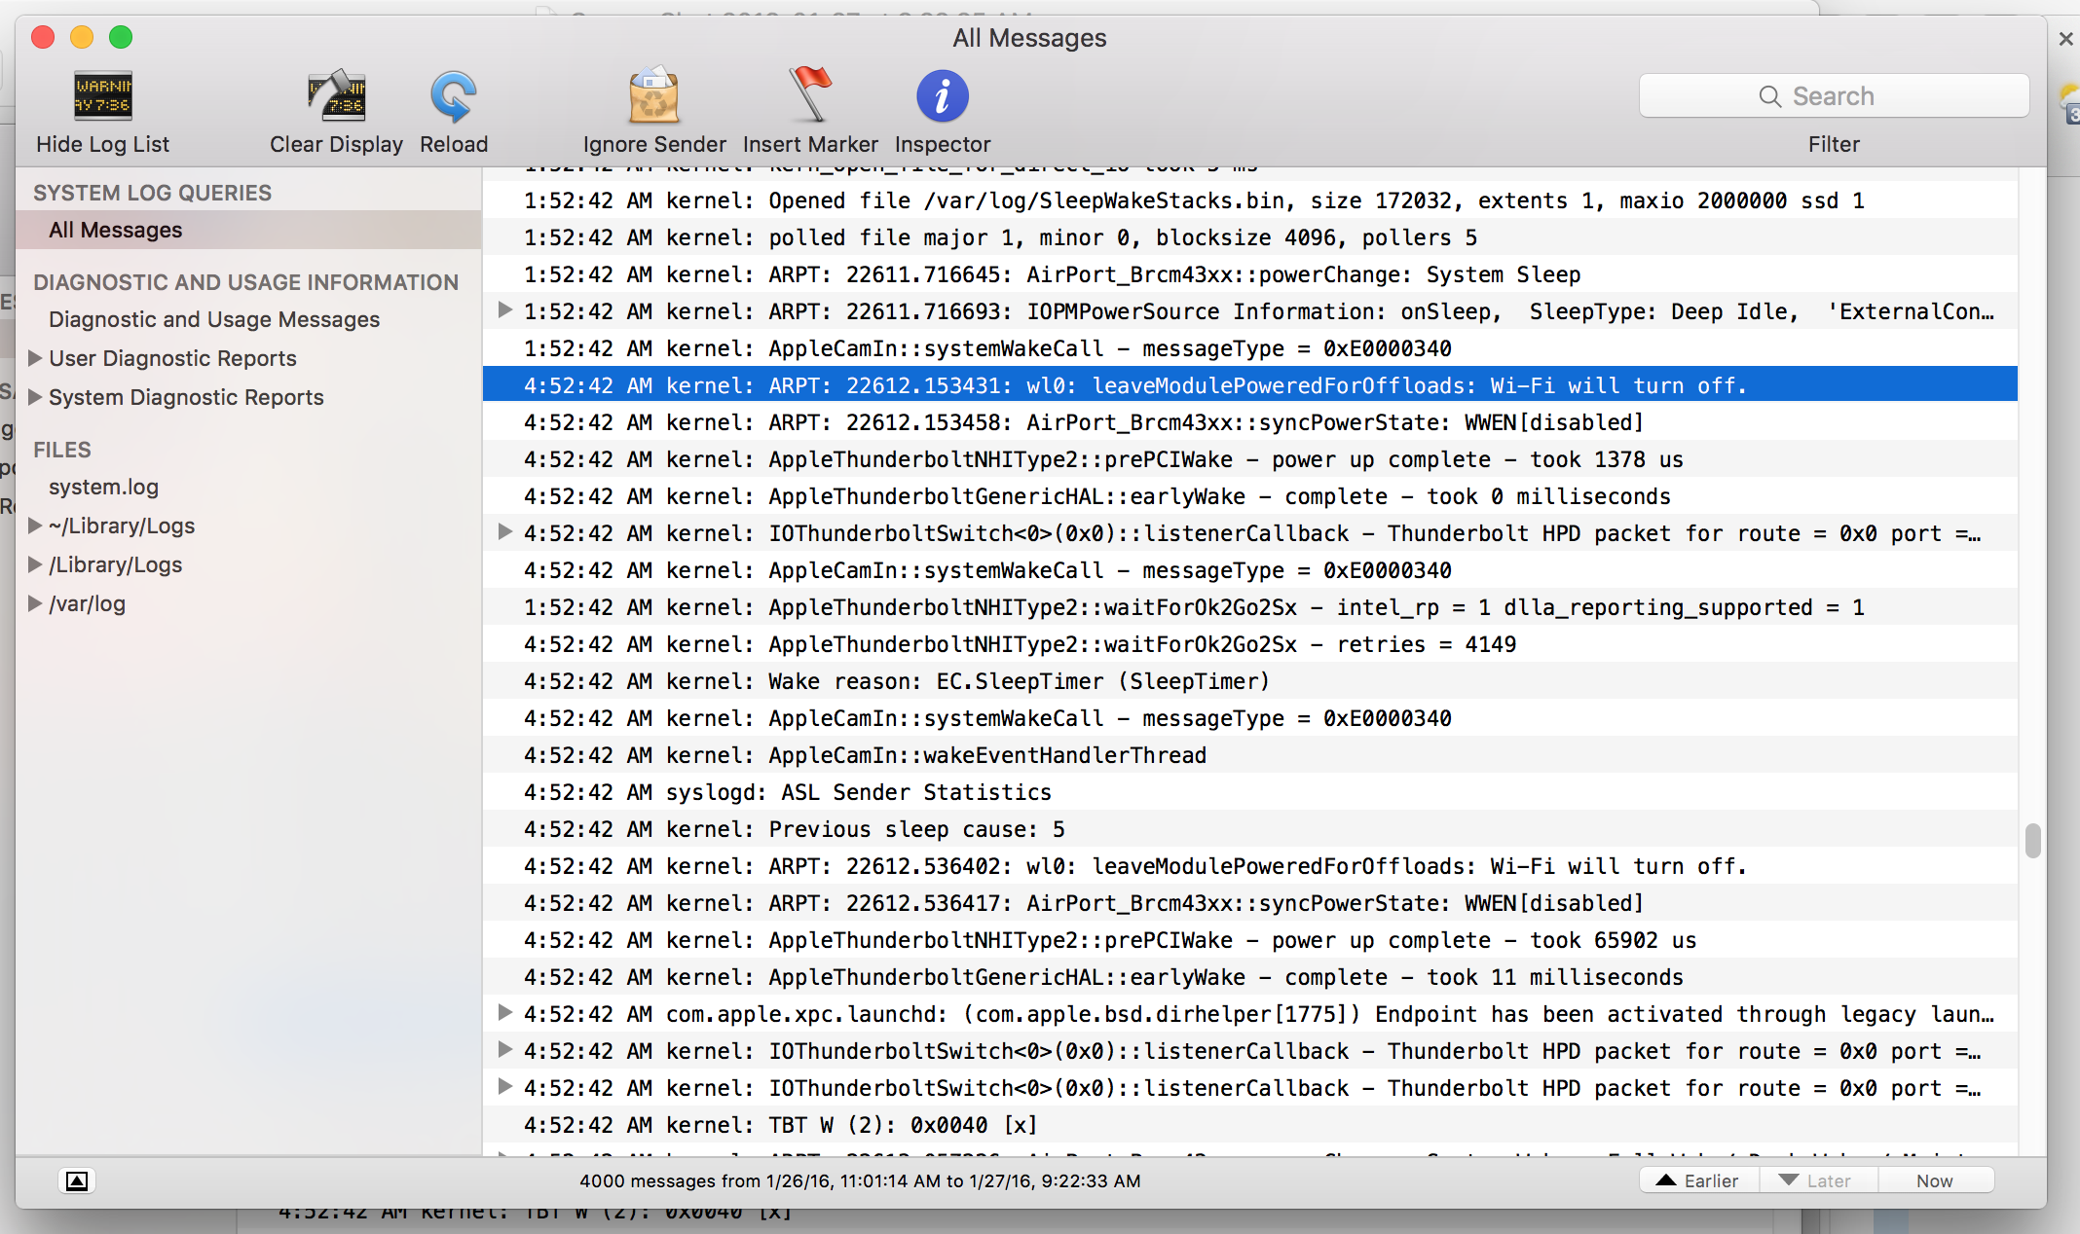The width and height of the screenshot is (2080, 1234).
Task: Insert a marker with the flag icon
Action: (809, 94)
